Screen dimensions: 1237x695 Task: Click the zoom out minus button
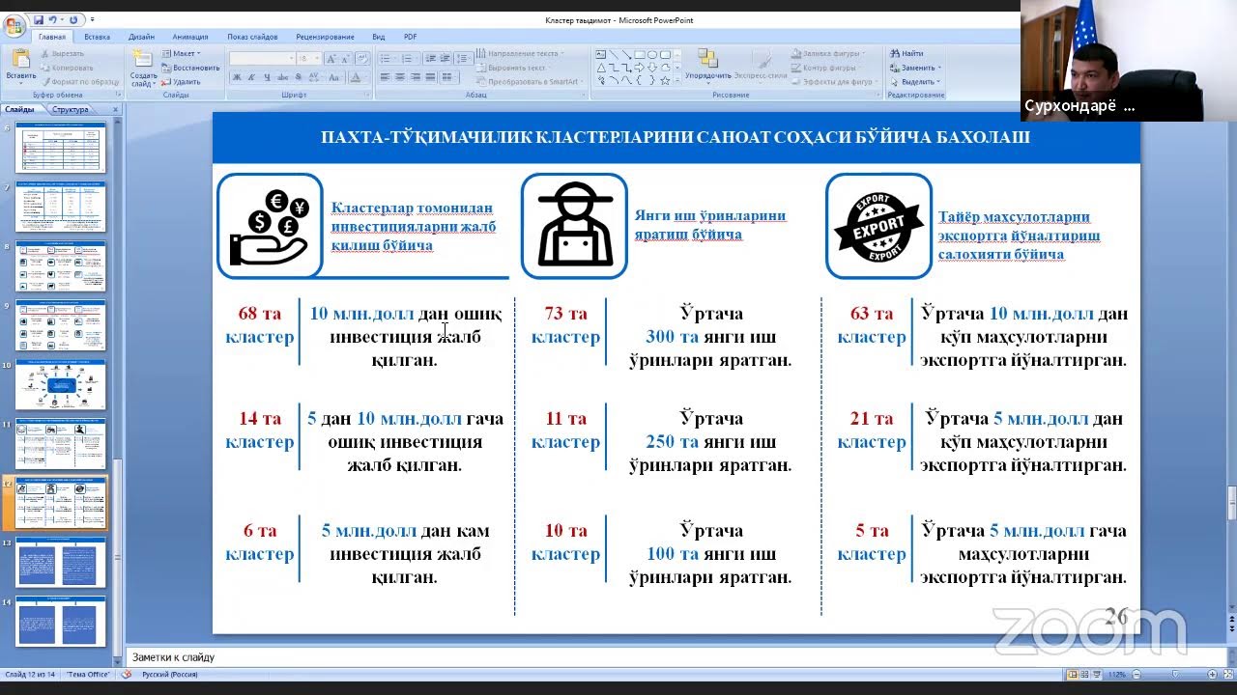point(1136,675)
